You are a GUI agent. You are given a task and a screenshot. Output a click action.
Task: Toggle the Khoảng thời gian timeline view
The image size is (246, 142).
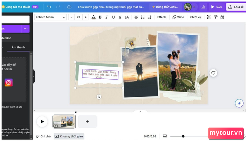[69, 136]
